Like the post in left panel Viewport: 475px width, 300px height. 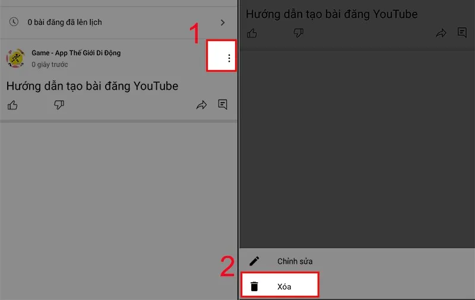point(12,105)
